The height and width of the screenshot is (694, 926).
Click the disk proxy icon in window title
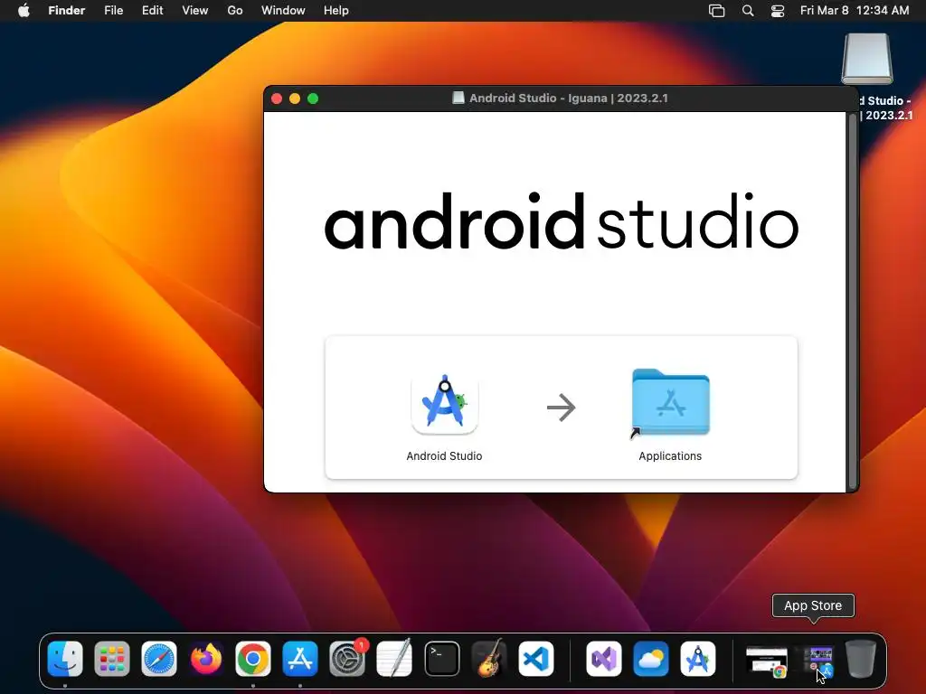pyautogui.click(x=458, y=98)
